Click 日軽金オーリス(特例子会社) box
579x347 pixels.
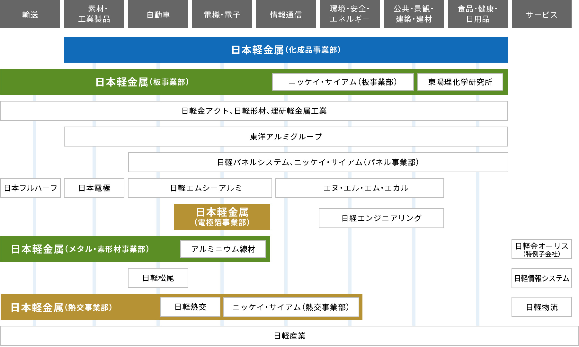(542, 249)
